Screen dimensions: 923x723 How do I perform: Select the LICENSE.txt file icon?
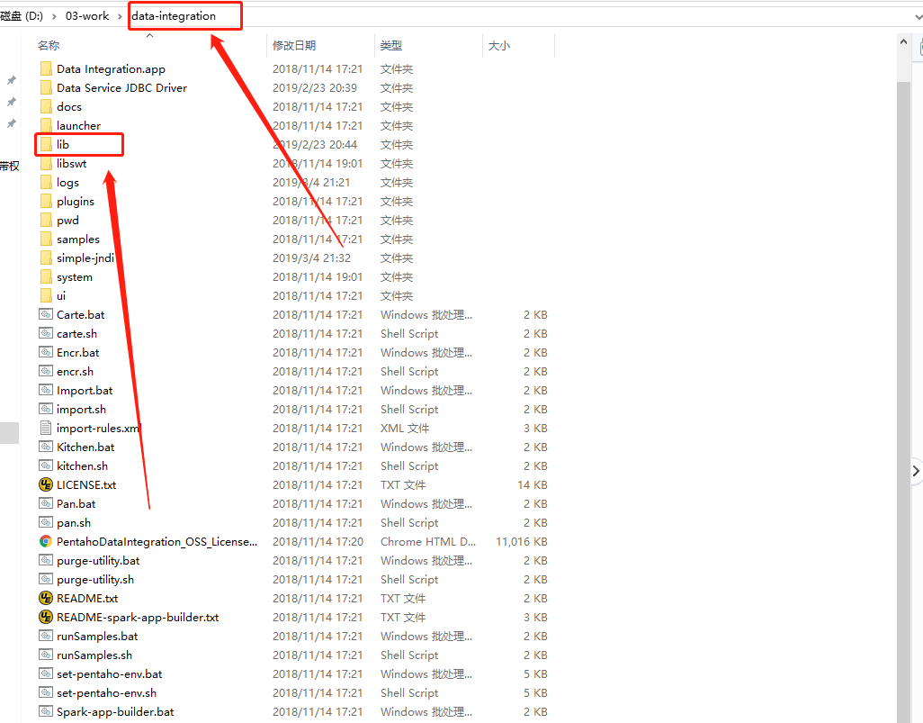pyautogui.click(x=46, y=484)
